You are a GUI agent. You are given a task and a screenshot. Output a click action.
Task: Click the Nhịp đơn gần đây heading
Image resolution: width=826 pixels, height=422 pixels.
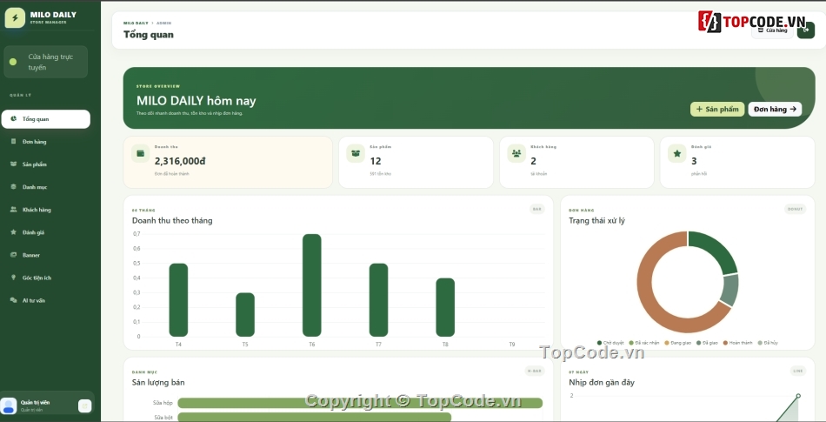[602, 383]
